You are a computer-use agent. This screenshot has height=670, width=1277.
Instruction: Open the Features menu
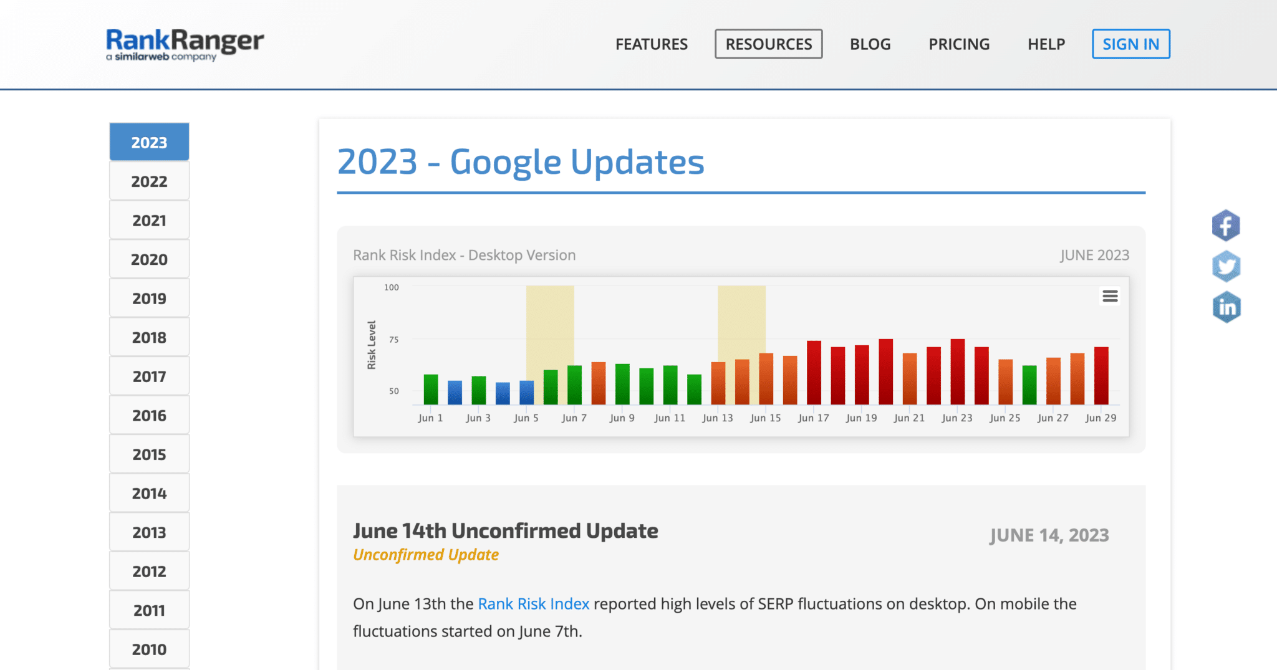pos(652,44)
